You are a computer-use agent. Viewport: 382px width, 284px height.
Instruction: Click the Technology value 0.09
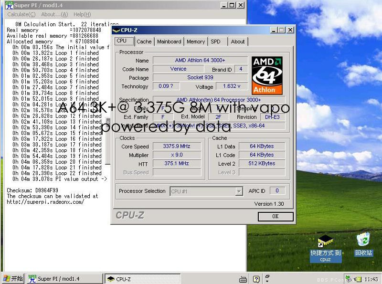click(166, 86)
